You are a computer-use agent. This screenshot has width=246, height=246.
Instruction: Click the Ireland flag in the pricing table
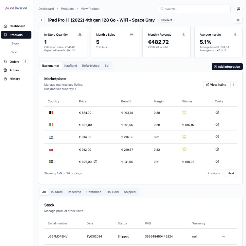coord(51,125)
